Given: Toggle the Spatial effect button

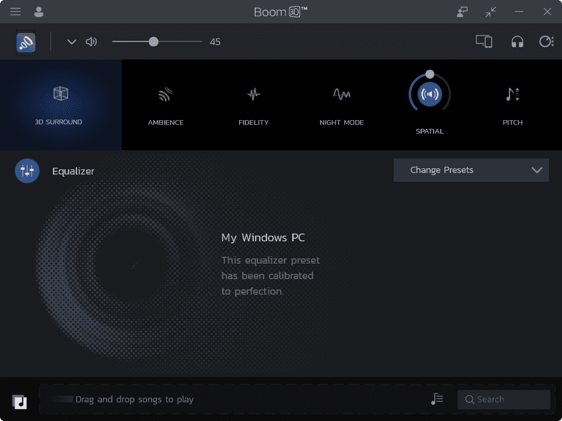Looking at the screenshot, I should tap(429, 94).
